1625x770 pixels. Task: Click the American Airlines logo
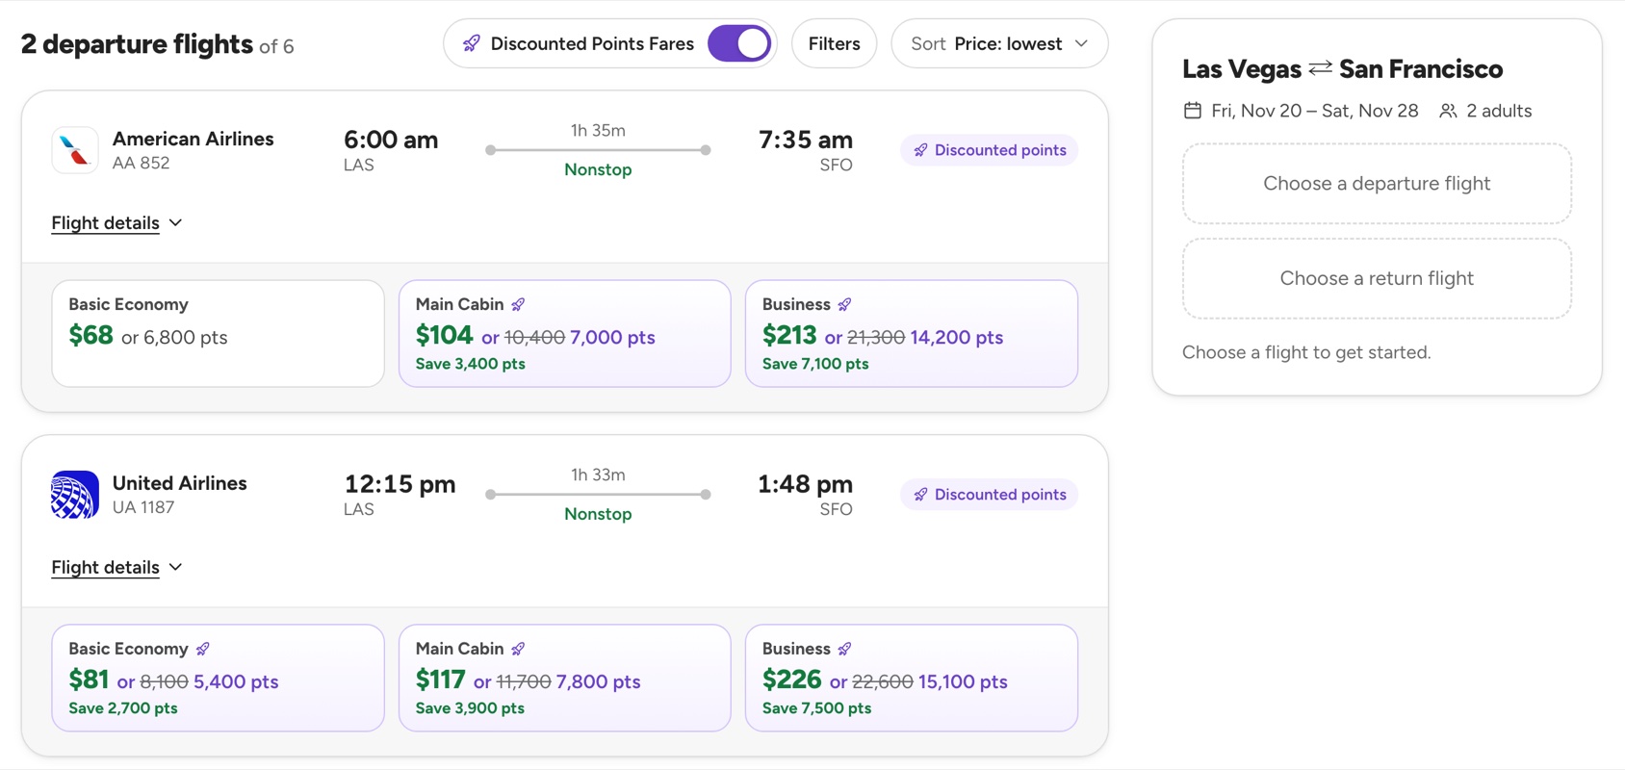75,150
